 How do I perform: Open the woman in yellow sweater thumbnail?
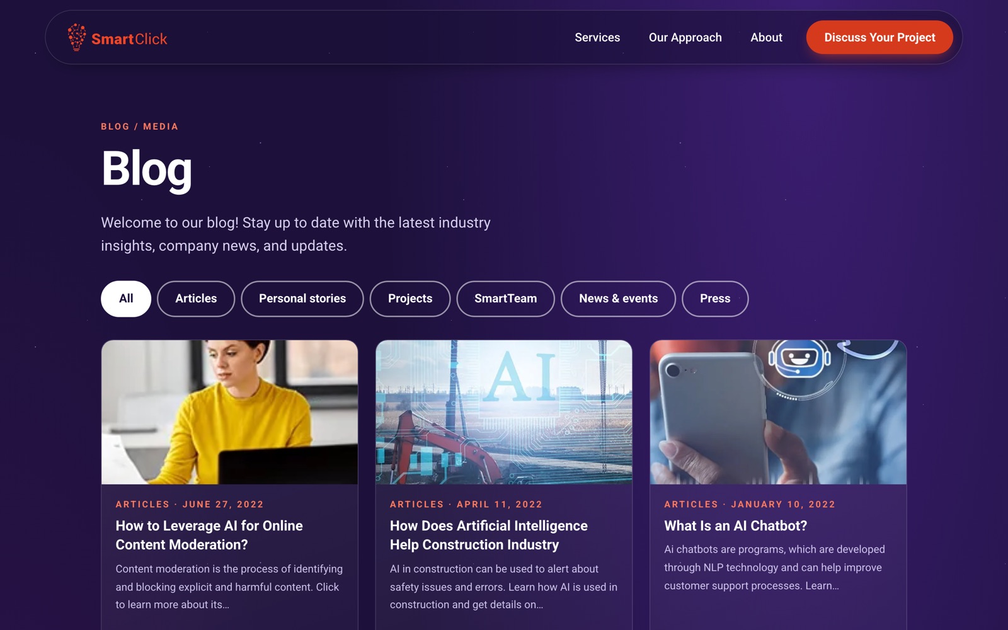point(229,412)
